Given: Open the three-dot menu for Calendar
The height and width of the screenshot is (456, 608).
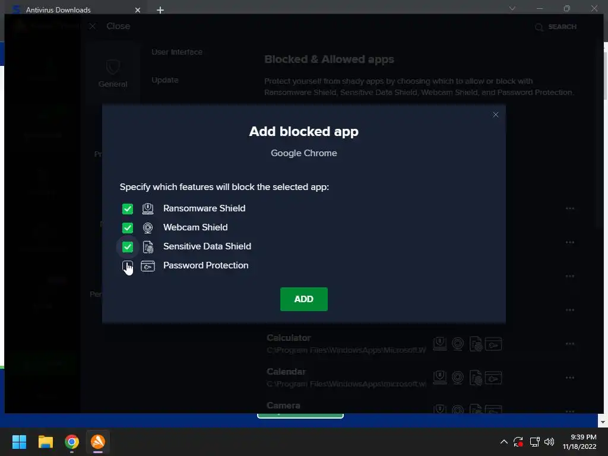Looking at the screenshot, I should point(569,377).
